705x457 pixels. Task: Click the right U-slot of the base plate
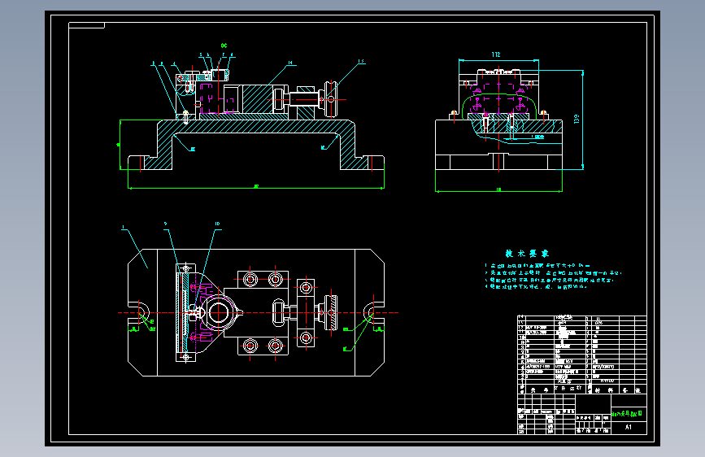pos(373,312)
